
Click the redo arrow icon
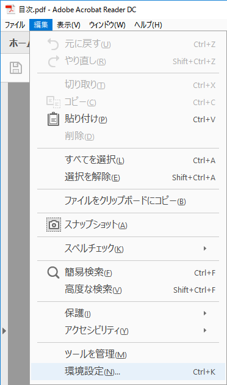54,61
